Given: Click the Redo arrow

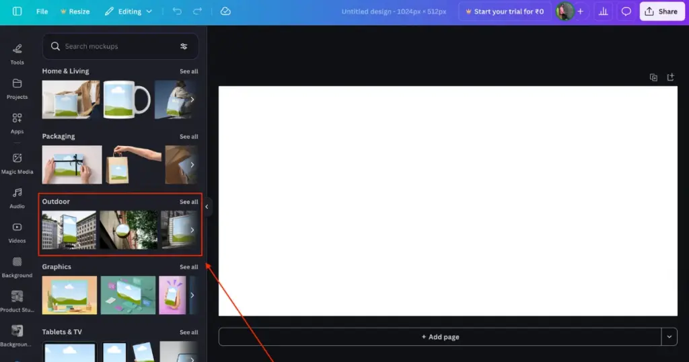Looking at the screenshot, I should (x=197, y=11).
